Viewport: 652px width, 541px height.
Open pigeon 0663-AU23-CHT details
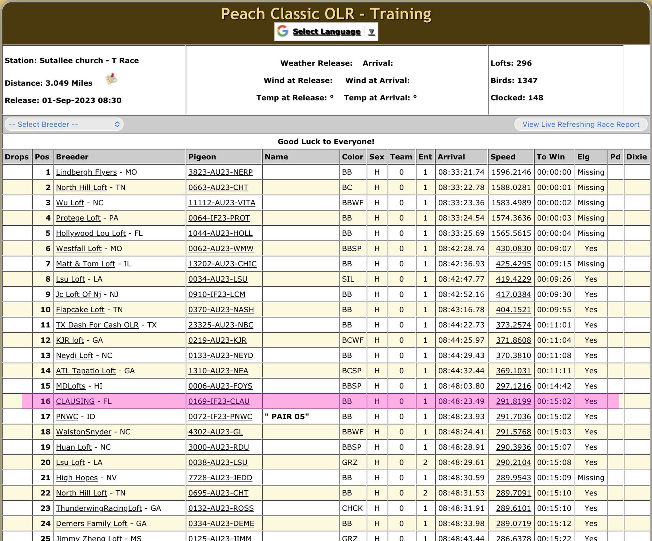(218, 187)
